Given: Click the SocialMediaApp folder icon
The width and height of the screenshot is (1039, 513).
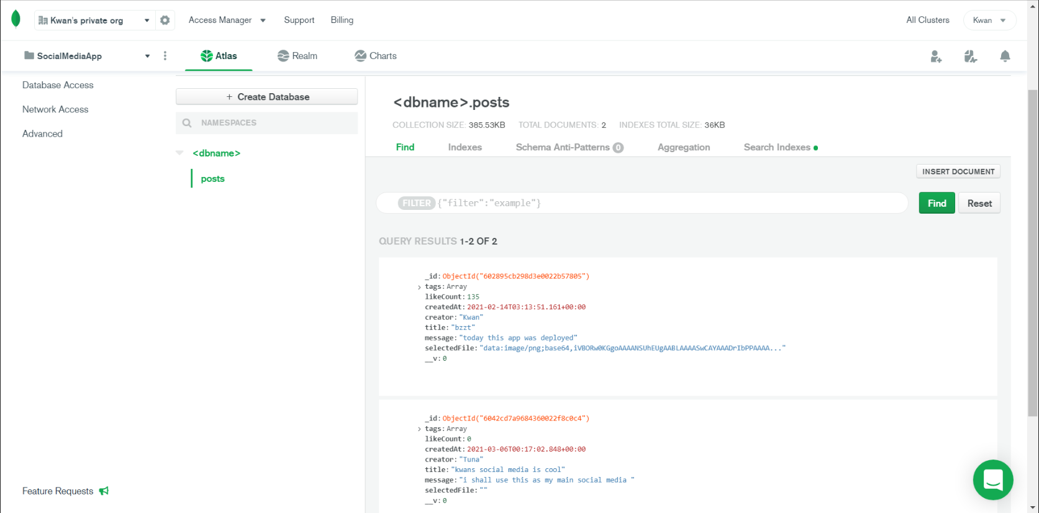Looking at the screenshot, I should point(29,55).
